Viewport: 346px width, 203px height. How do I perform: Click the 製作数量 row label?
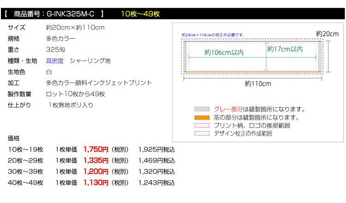pos(19,94)
